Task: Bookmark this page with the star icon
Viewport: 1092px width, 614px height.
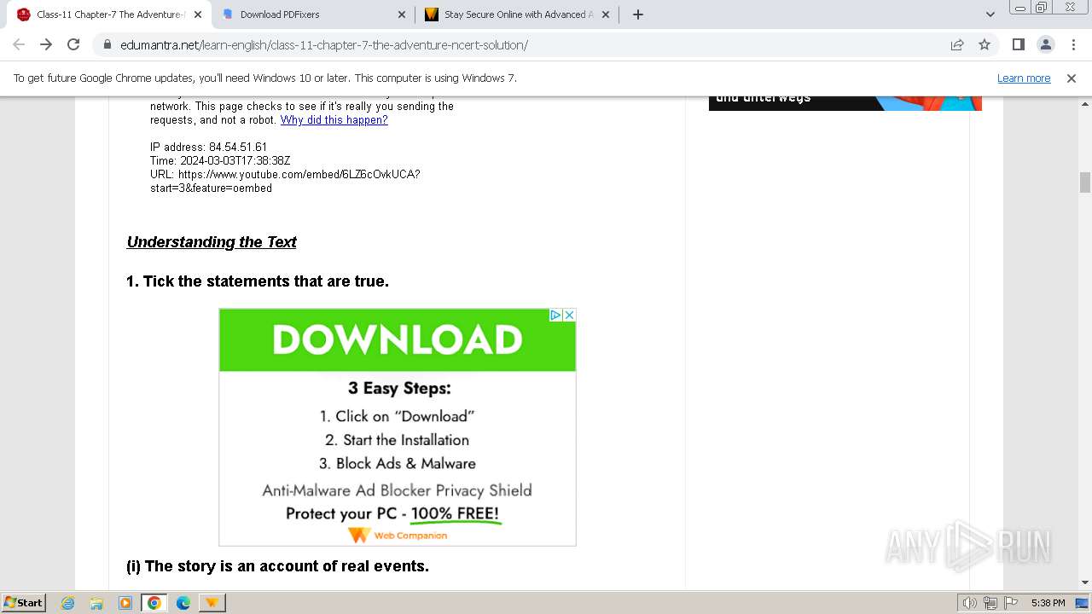Action: coord(985,44)
